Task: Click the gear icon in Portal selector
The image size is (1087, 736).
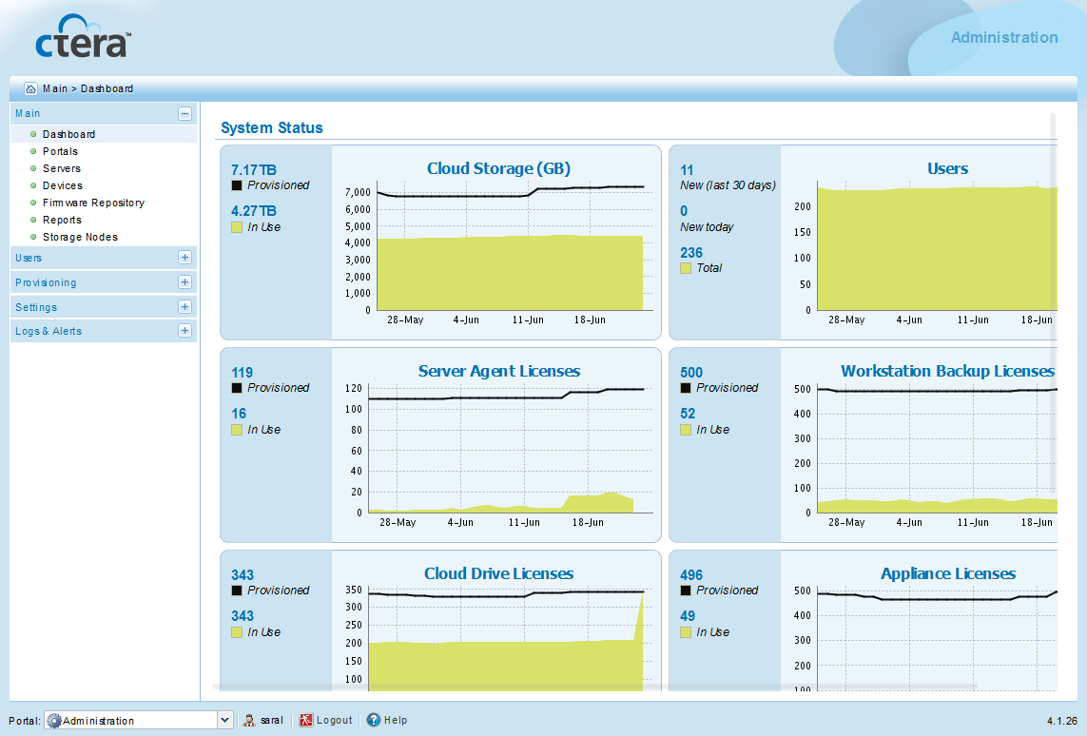Action: [53, 721]
